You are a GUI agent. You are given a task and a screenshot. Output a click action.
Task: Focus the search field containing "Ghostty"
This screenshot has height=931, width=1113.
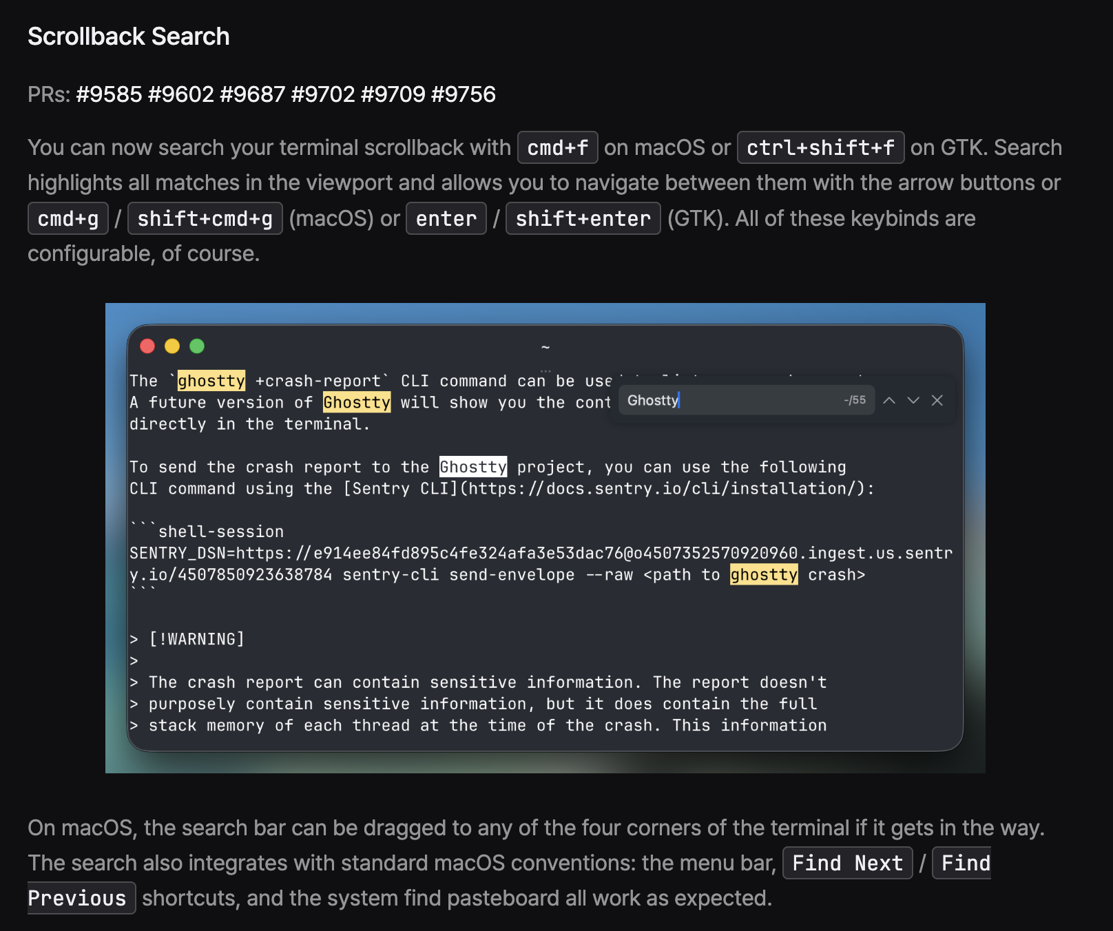coord(730,400)
